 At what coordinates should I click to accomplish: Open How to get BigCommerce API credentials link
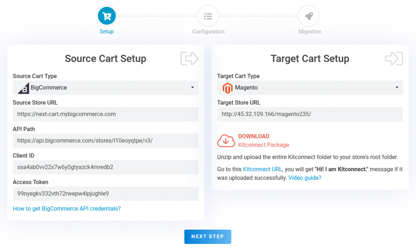coord(67,209)
